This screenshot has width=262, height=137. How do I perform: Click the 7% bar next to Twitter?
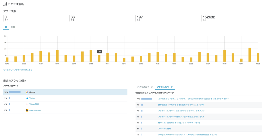coord(9,98)
